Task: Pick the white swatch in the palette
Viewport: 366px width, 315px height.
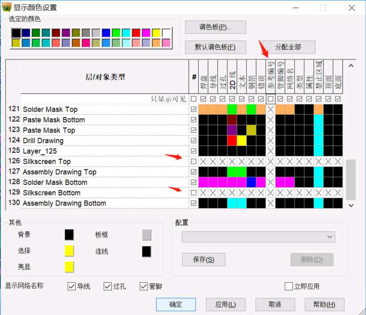Action: pos(166,33)
